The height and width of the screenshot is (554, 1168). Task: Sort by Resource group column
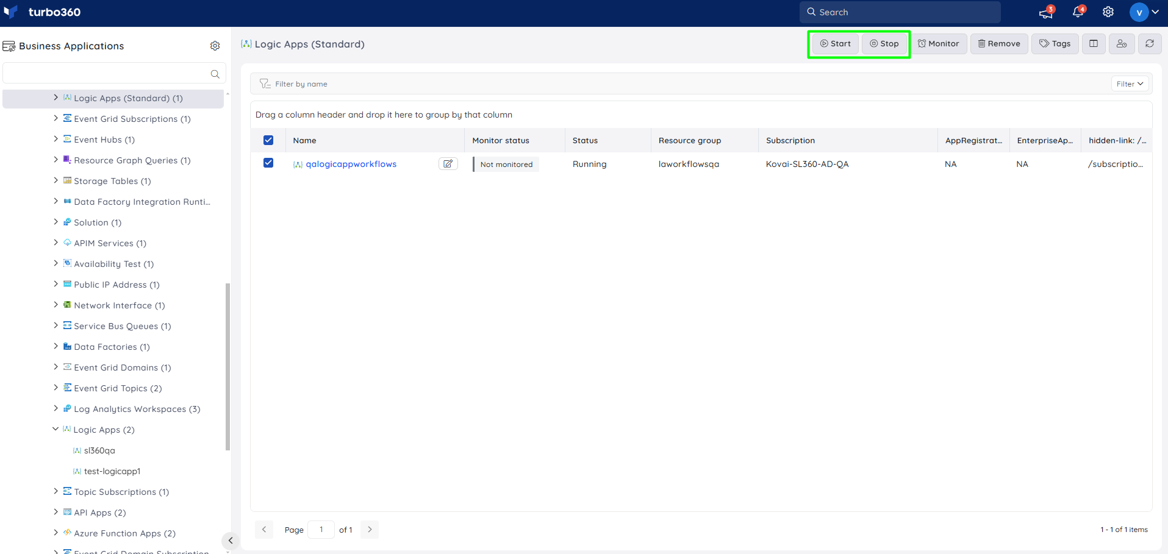click(690, 140)
